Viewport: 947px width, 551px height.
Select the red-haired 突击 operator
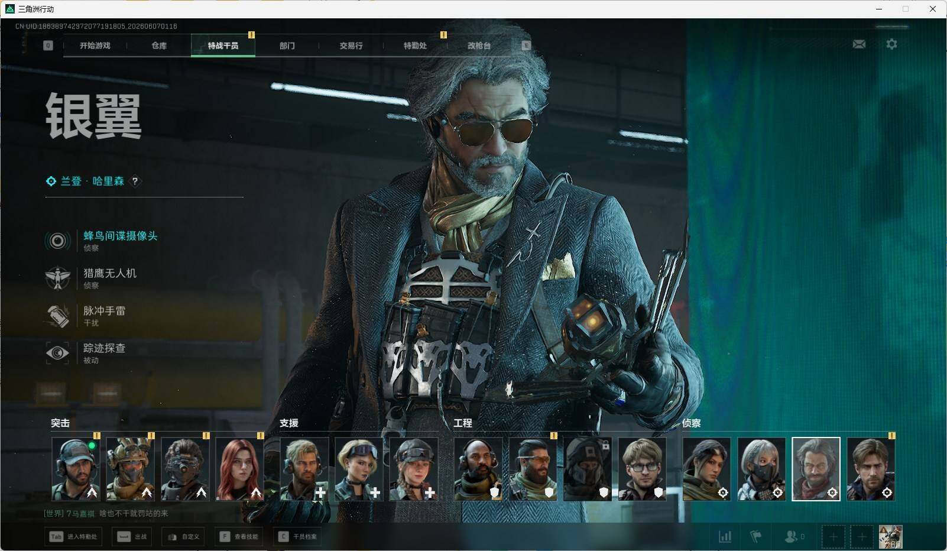(x=239, y=469)
